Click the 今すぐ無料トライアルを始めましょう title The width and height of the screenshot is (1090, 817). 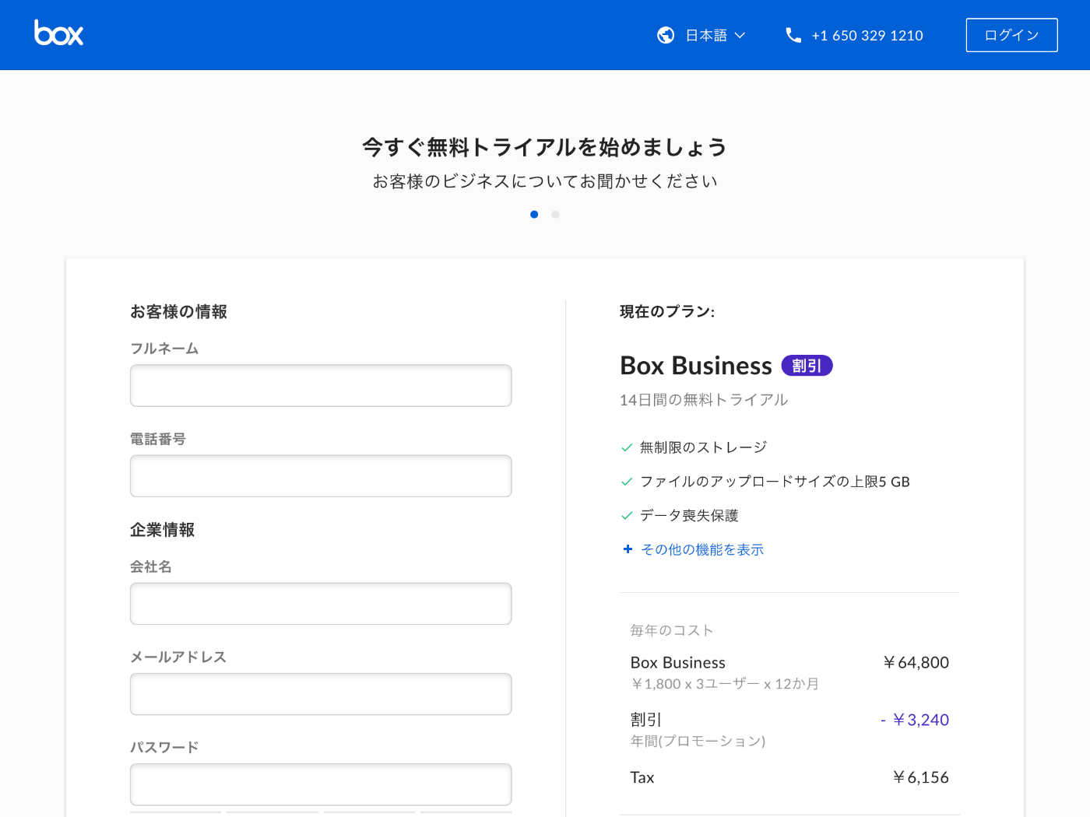coord(545,147)
